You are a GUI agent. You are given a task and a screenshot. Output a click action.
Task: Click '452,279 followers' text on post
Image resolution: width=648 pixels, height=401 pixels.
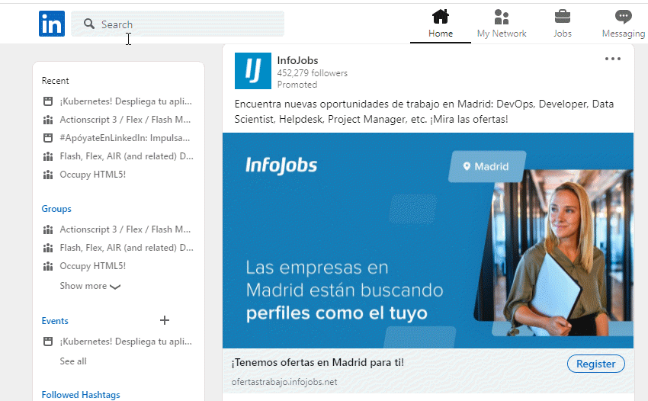point(312,73)
